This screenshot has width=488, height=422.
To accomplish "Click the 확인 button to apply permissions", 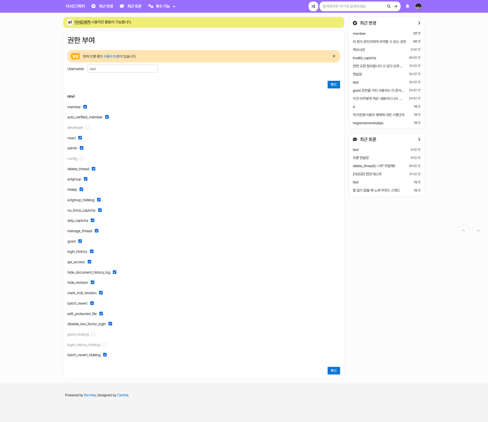I will click(x=334, y=371).
